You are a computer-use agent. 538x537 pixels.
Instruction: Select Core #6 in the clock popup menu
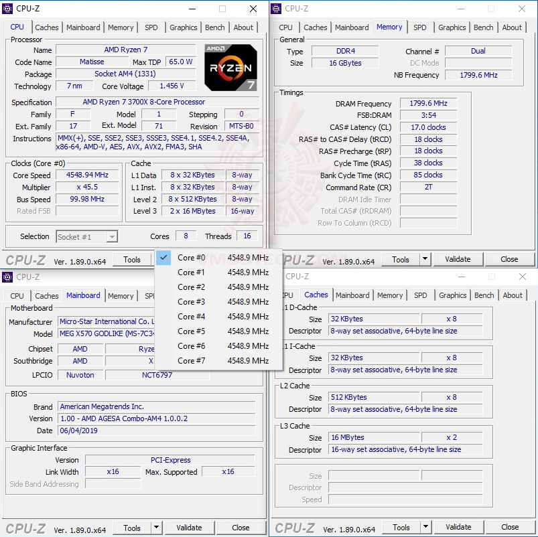[x=218, y=346]
